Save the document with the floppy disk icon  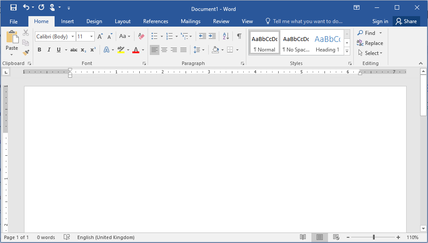[x=14, y=8]
